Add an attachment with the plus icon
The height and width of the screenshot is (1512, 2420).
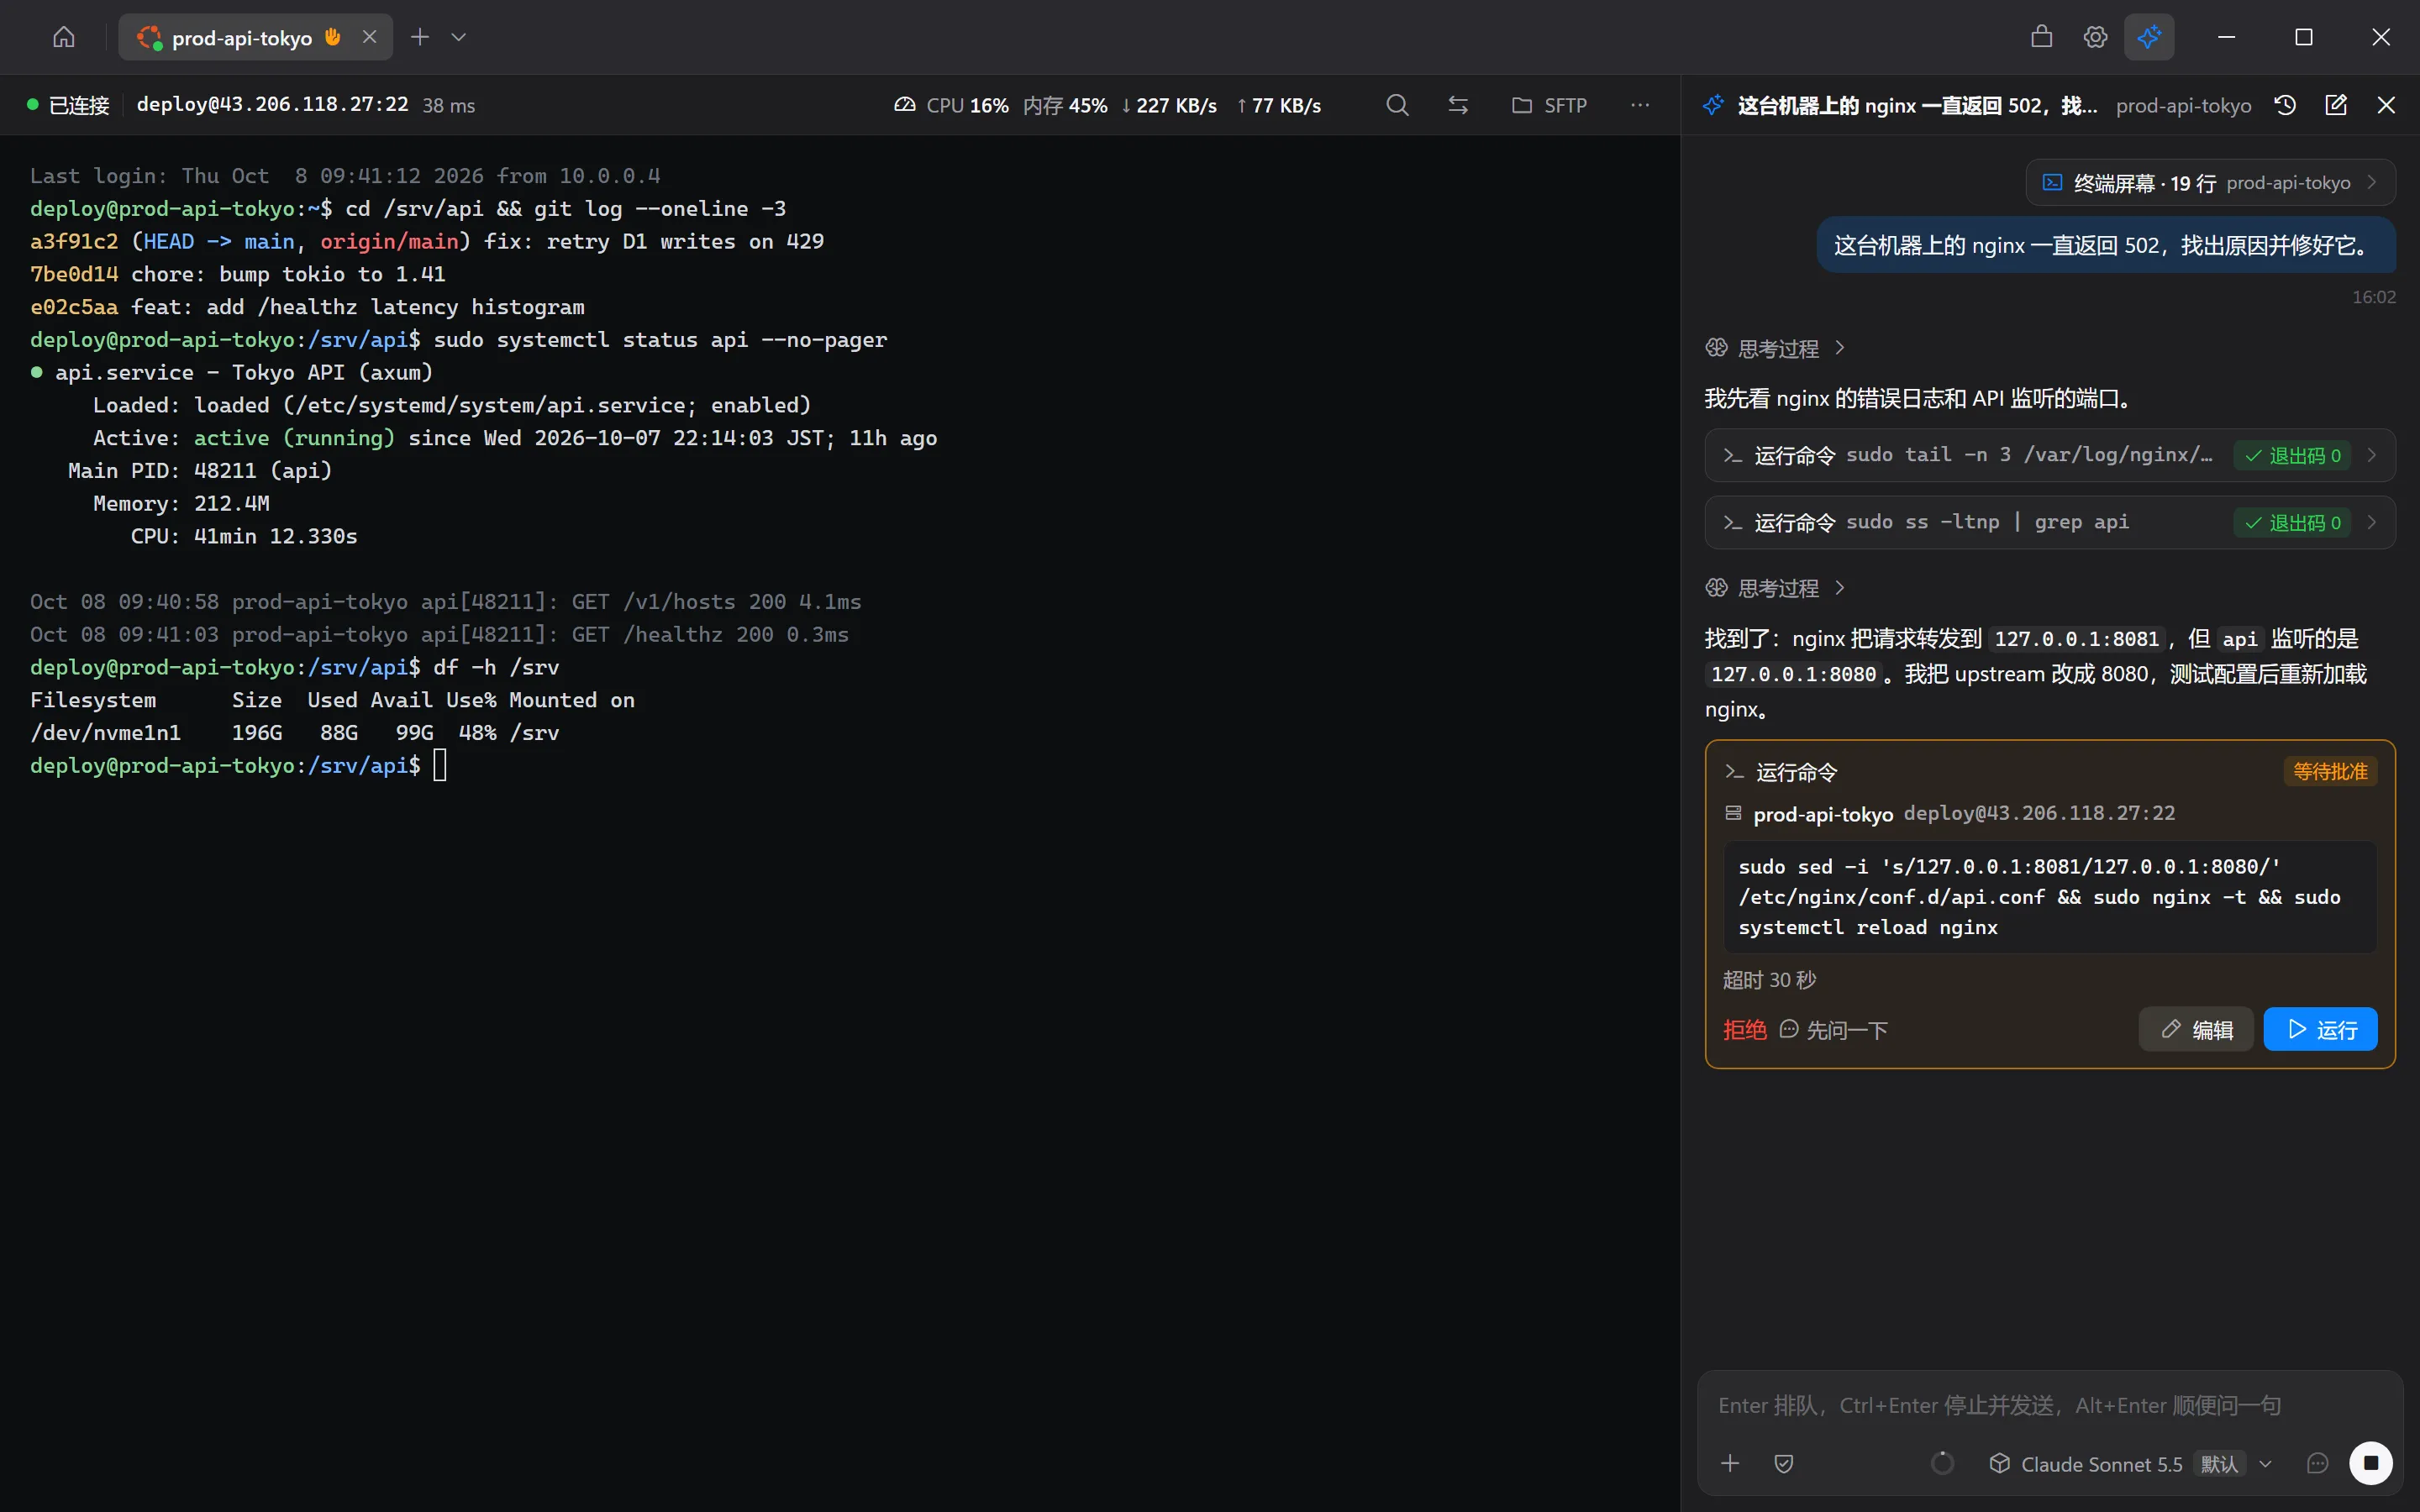point(1730,1464)
